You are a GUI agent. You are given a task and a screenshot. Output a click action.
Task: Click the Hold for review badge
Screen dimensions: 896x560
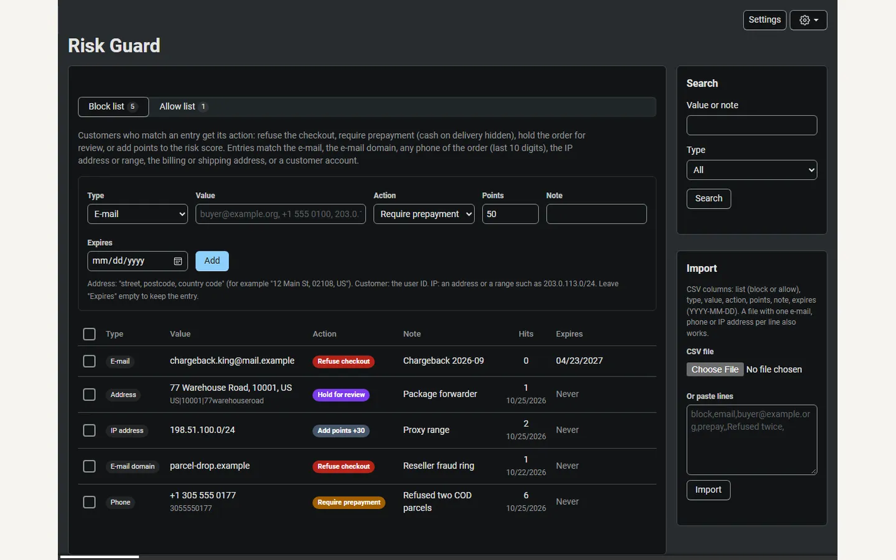tap(341, 395)
